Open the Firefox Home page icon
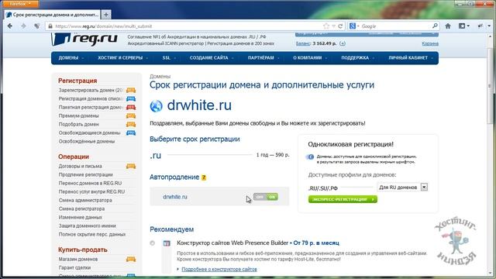Viewport: 496px width, 279px height. [x=448, y=26]
